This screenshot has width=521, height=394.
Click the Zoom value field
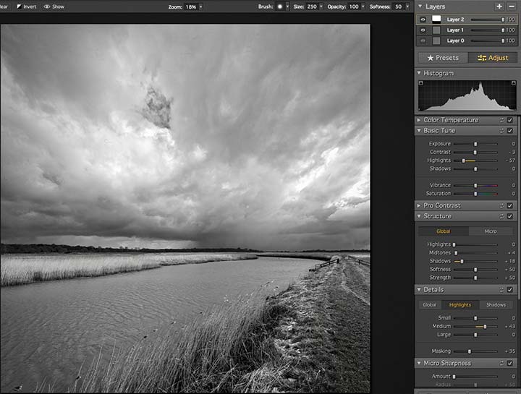(191, 7)
